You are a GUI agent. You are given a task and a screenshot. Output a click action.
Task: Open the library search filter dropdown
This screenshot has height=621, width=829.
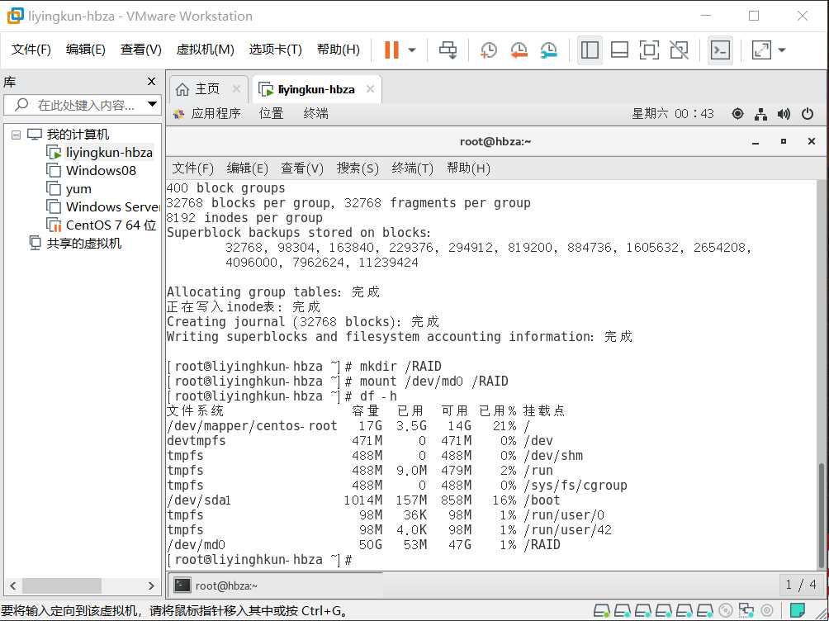pyautogui.click(x=152, y=104)
